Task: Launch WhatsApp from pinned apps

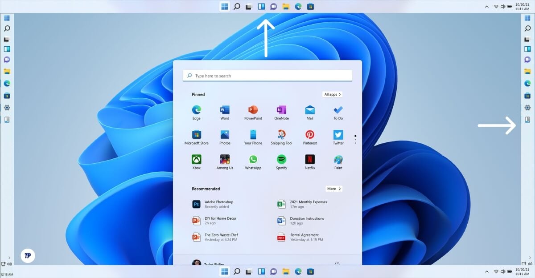Action: coord(253,162)
